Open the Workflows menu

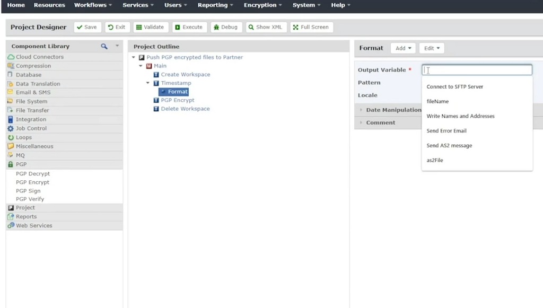[93, 5]
